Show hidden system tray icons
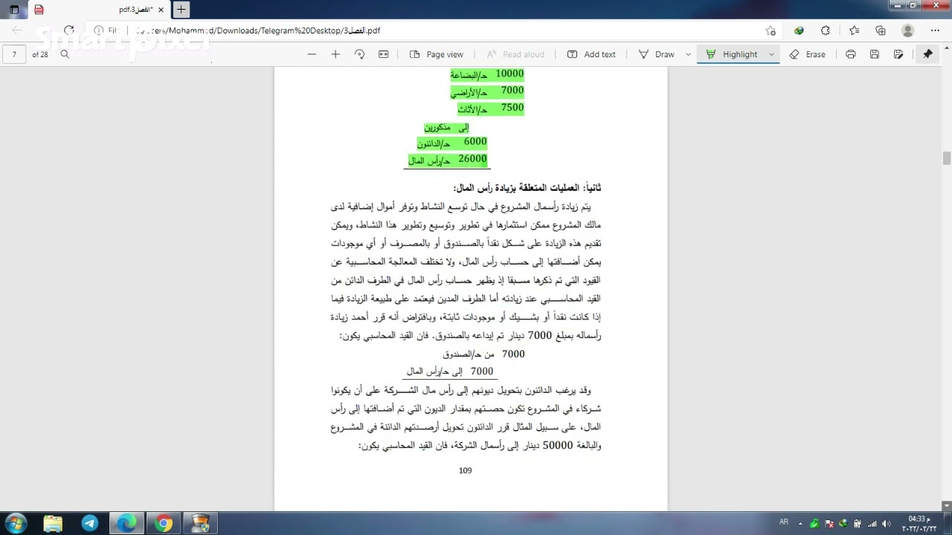This screenshot has height=535, width=952. pos(802,523)
